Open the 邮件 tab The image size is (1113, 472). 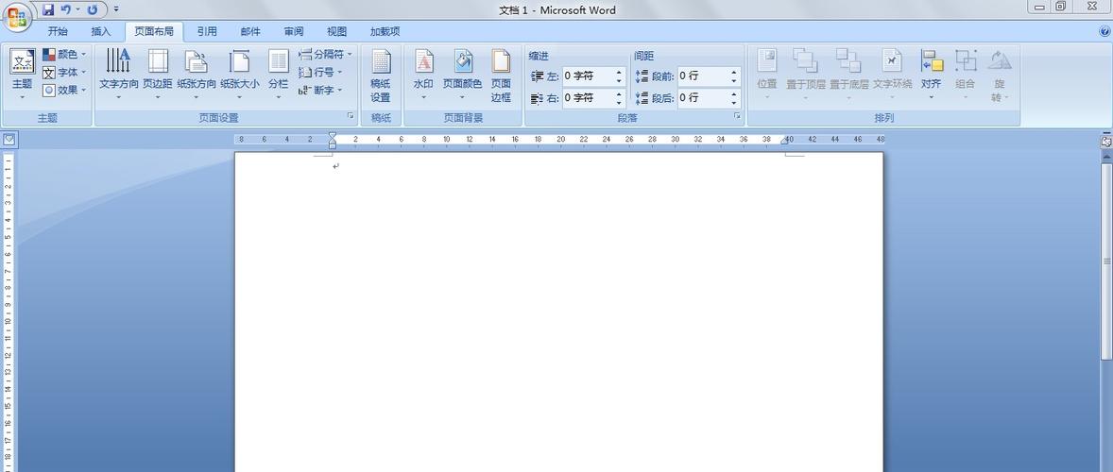click(249, 31)
